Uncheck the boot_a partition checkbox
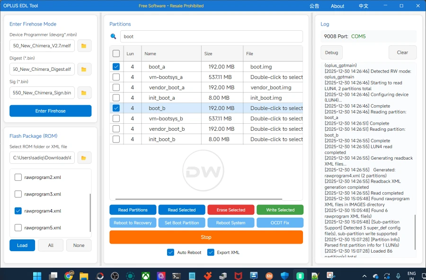Viewport: 426px width, 280px height. coord(116,67)
